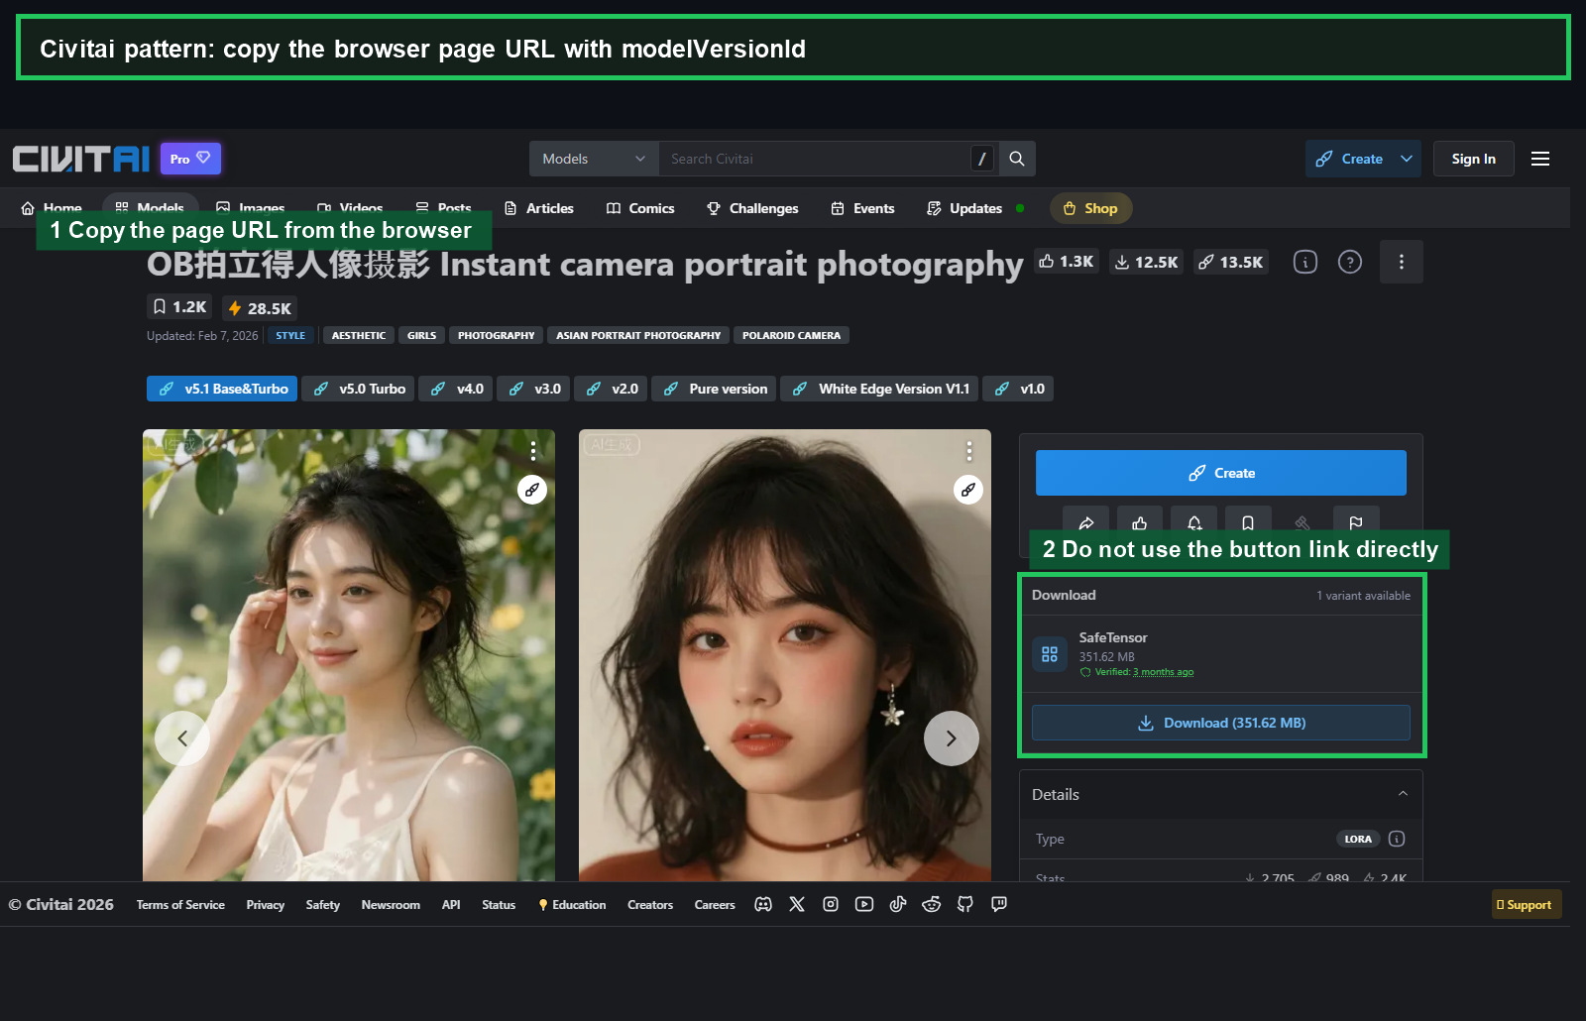Select the White Edge Version V1.1
Viewport: 1586px width, 1021px height.
(x=879, y=389)
